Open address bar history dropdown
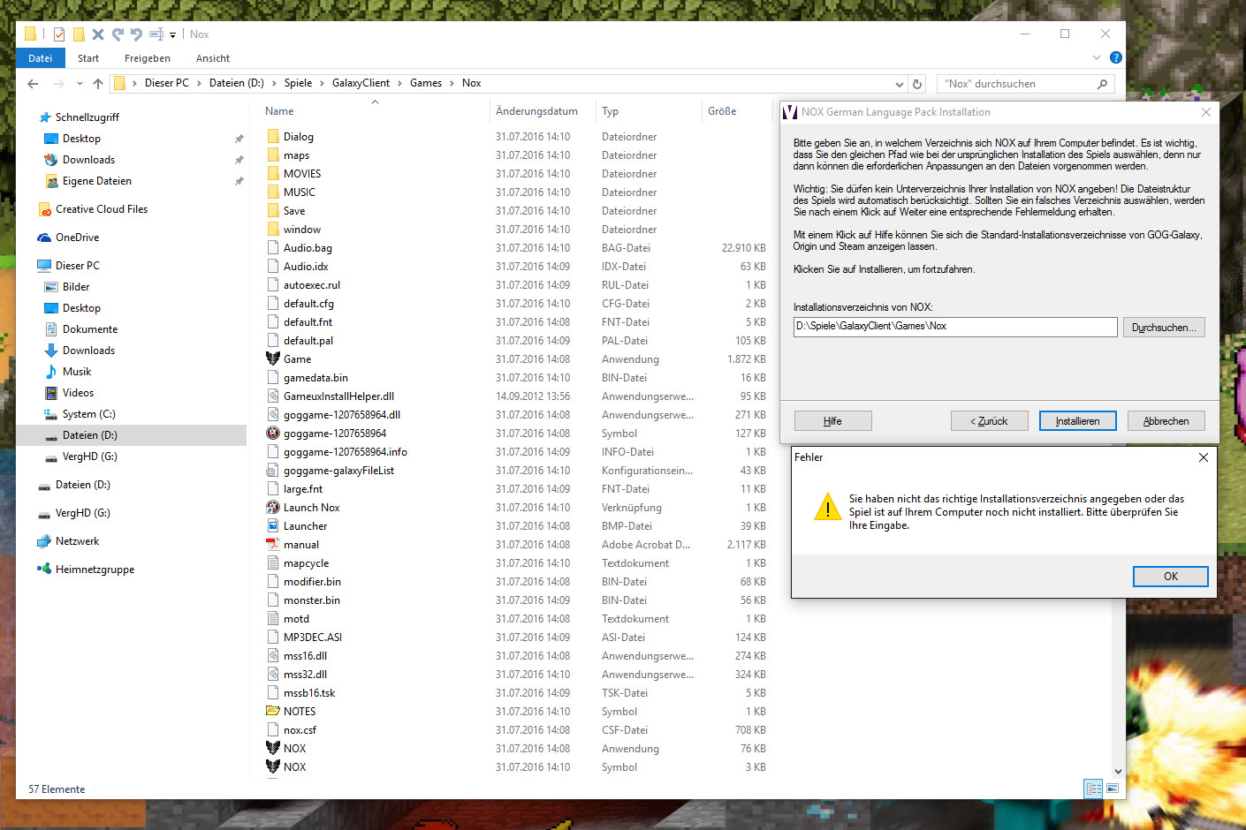 tap(900, 84)
